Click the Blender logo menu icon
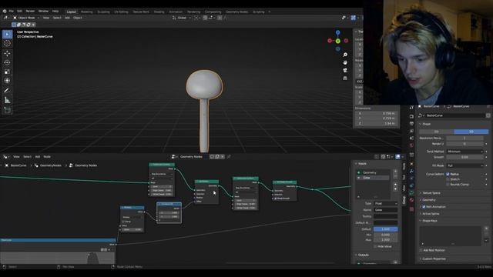 tap(5, 12)
